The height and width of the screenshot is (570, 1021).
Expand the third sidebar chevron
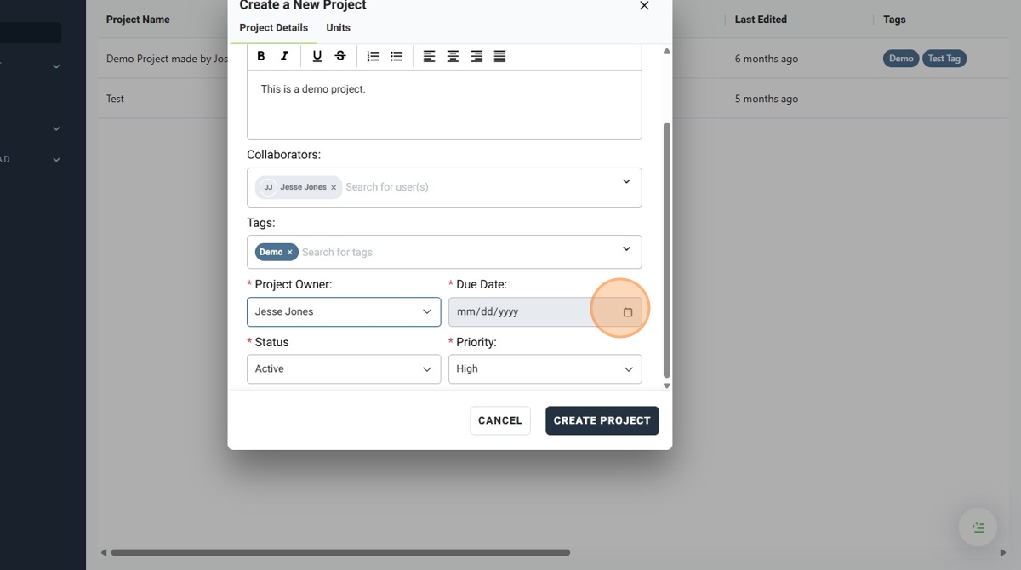pos(56,160)
